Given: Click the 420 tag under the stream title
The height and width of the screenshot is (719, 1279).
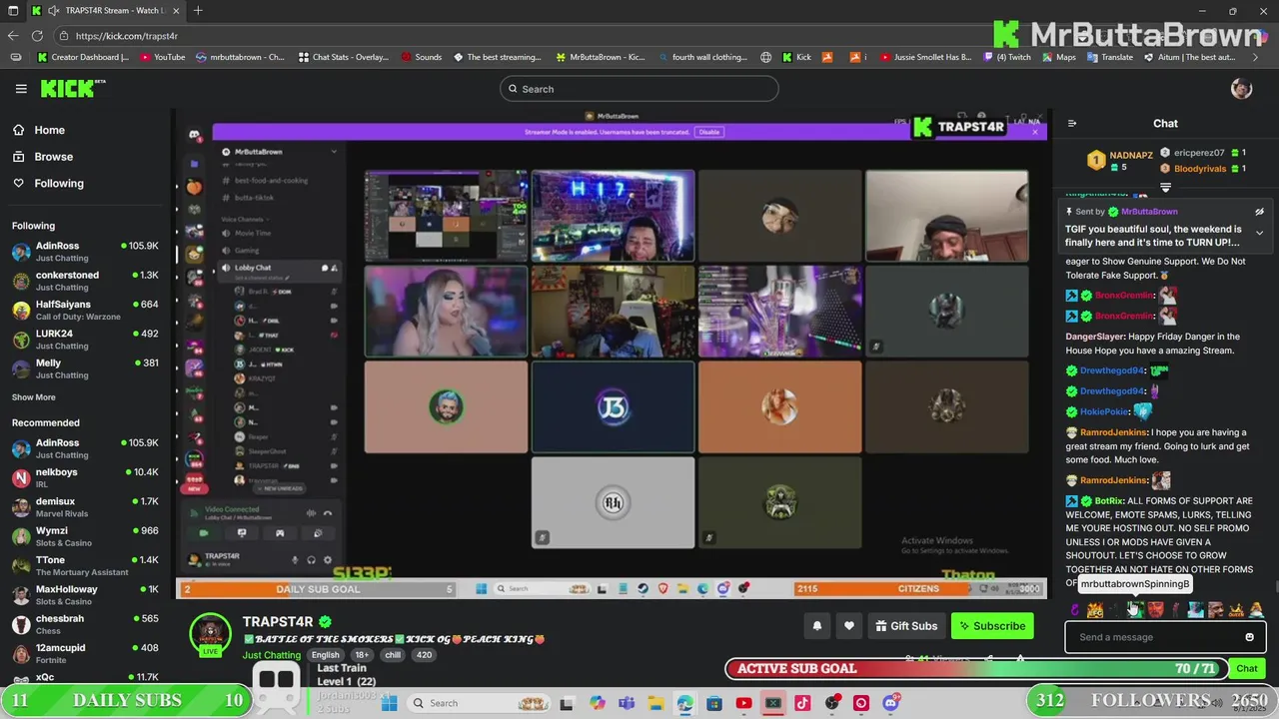Looking at the screenshot, I should pos(424,655).
